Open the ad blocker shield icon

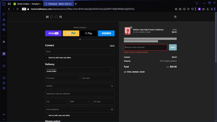pyautogui.click(x=184, y=9)
